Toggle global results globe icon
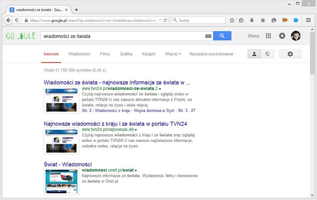 click(267, 54)
